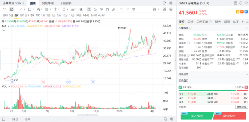The image size is (249, 122).
Task: Toggle the lock drawings icon
Action: [x=95, y=9]
